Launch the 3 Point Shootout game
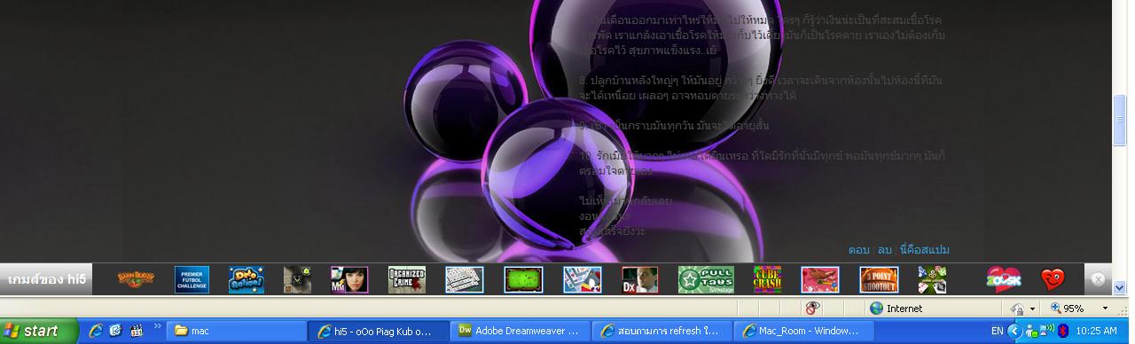The height and width of the screenshot is (344, 1135). coord(879,279)
